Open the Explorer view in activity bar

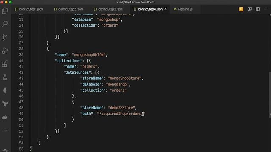[x=5, y=11]
